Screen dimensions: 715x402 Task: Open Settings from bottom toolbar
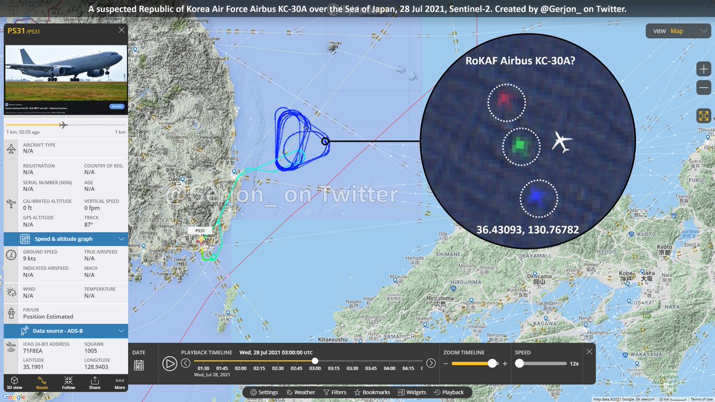[x=264, y=392]
